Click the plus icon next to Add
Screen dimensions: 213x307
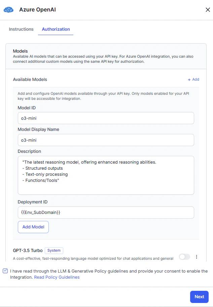189,79
